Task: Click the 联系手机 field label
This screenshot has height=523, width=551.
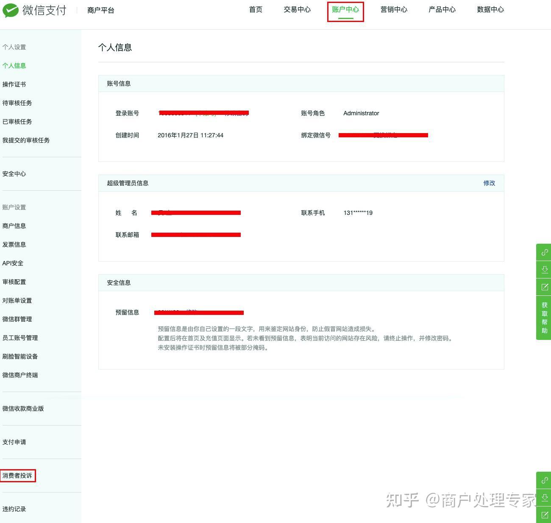Action: tap(313, 213)
